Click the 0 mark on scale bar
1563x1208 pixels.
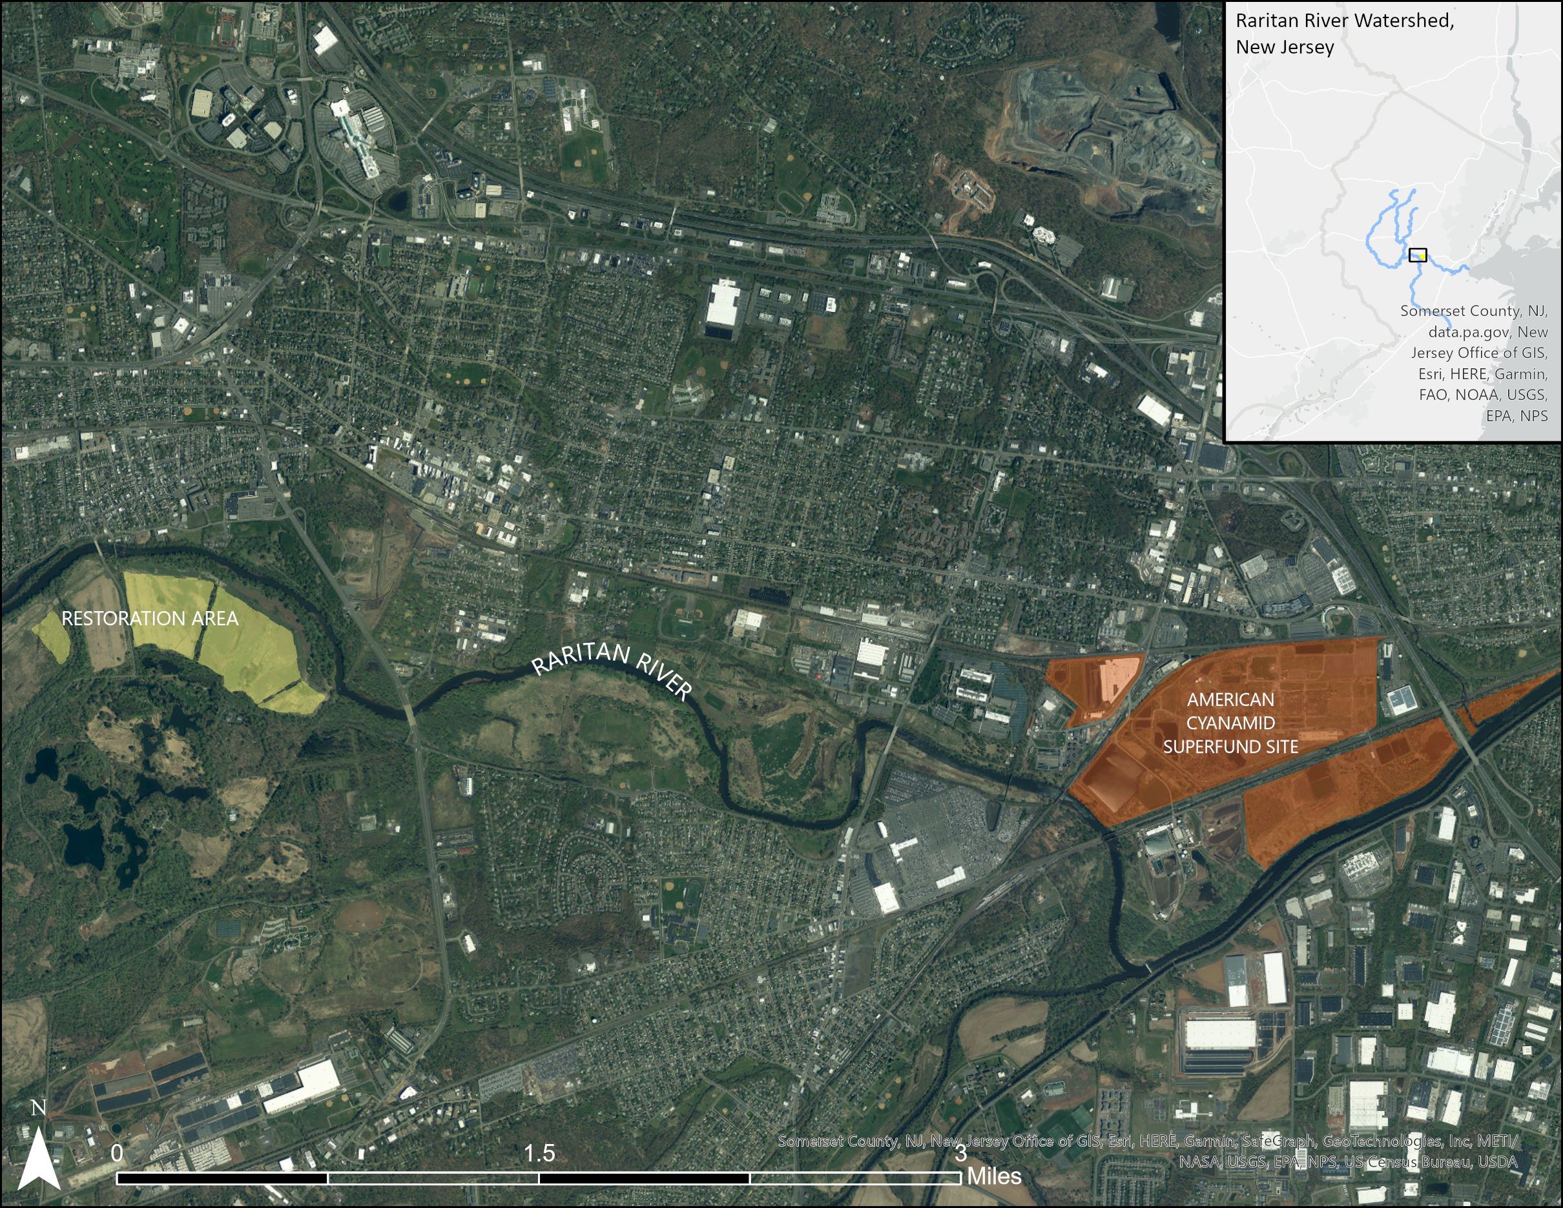coord(118,1153)
